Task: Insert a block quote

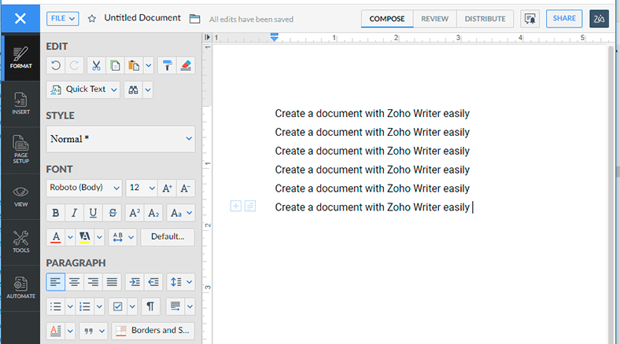Action: tap(89, 331)
